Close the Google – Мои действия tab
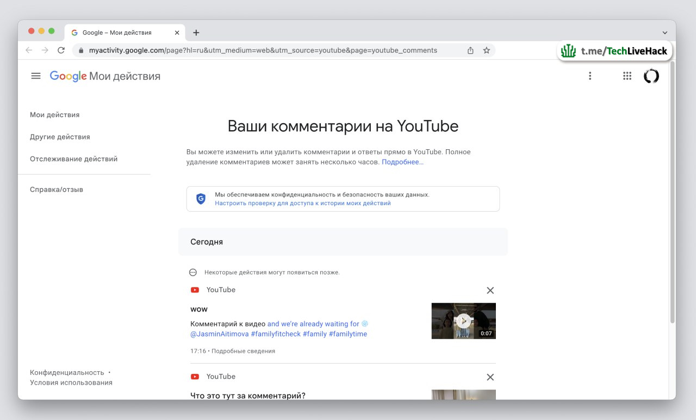The width and height of the screenshot is (696, 420). point(177,33)
